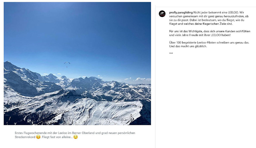Click the profly.paragliding profile avatar
This screenshot has width=256, height=148.
click(x=162, y=14)
